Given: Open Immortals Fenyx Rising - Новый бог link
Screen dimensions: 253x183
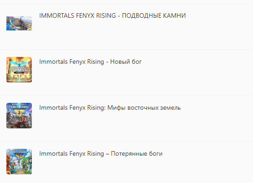Looking at the screenshot, I should tap(90, 62).
